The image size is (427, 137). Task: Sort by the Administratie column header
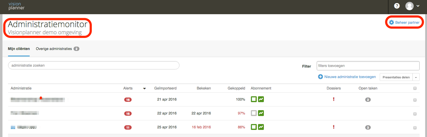tap(21, 88)
